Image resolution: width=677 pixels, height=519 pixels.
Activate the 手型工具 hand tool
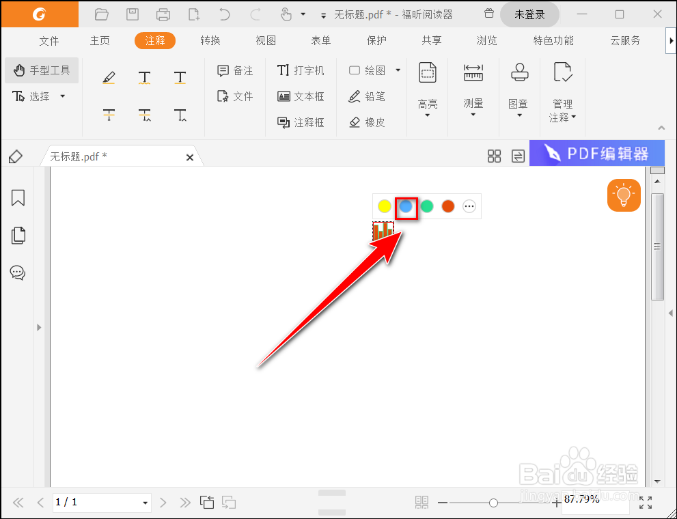click(42, 70)
